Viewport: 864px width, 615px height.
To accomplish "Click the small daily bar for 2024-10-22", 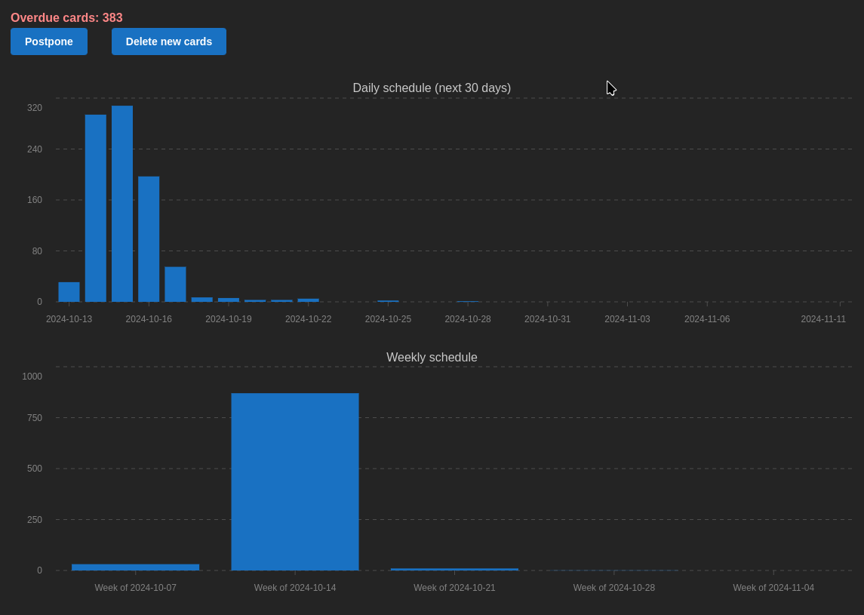I will coord(308,300).
